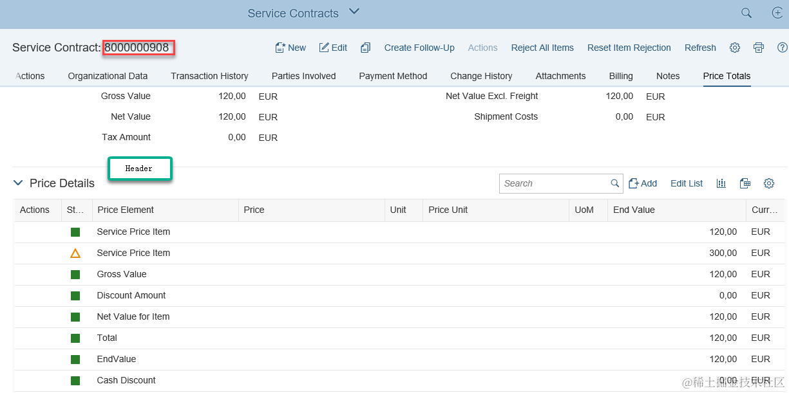Click Reset Item Rejection
789x393 pixels.
629,48
